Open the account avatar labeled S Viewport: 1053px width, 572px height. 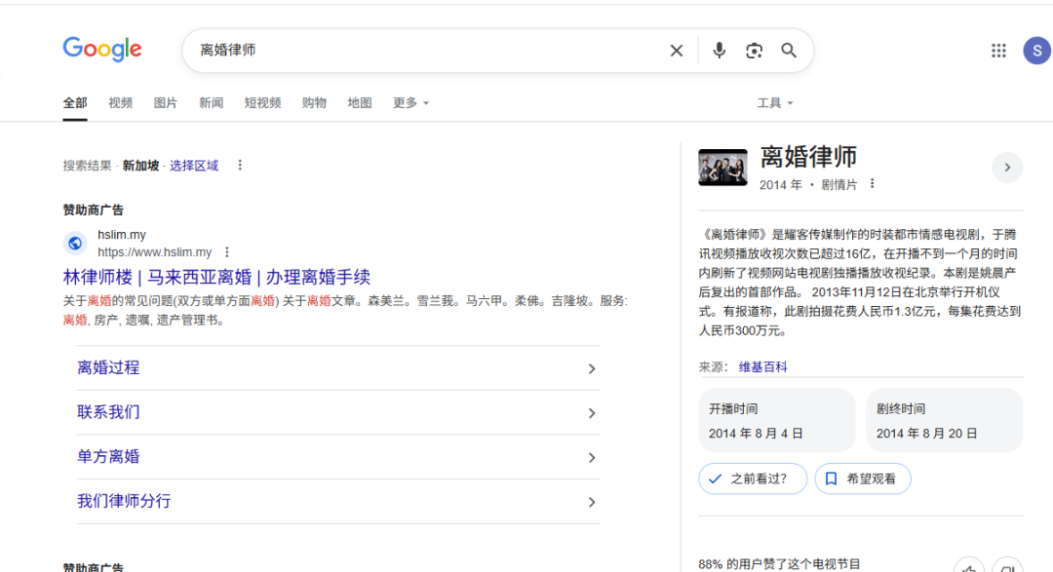[x=1037, y=51]
